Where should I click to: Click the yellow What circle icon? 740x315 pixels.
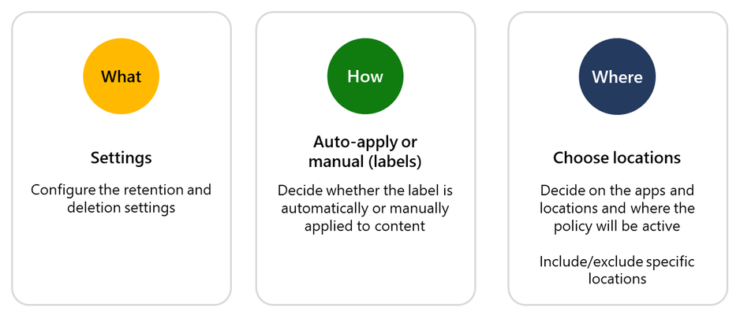[121, 76]
